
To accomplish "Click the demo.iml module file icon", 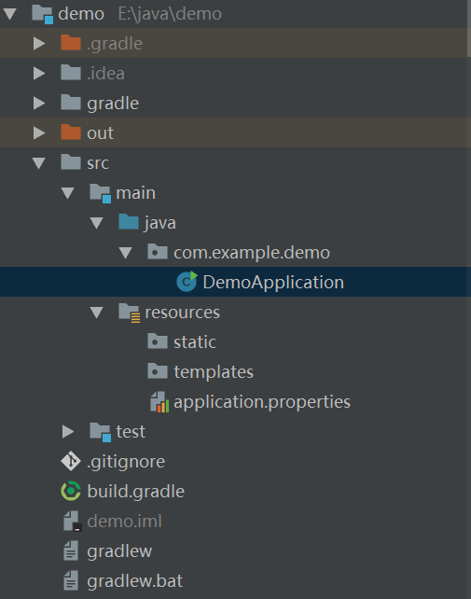I will click(x=72, y=522).
